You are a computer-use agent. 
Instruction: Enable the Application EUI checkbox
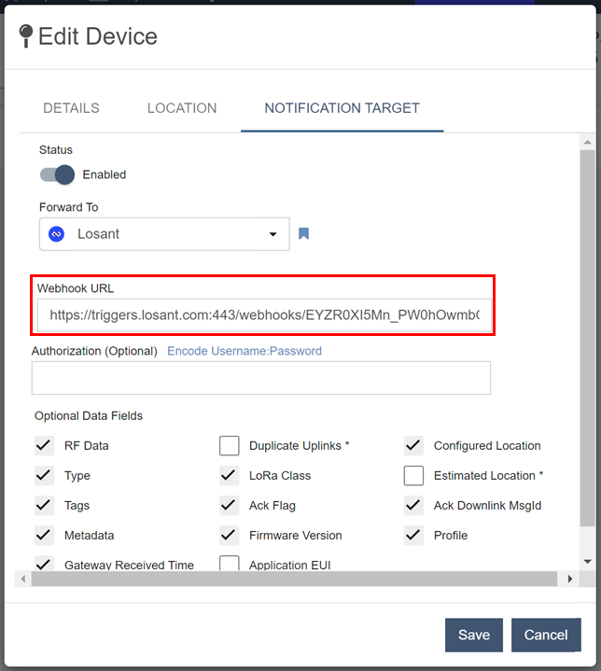[229, 563]
